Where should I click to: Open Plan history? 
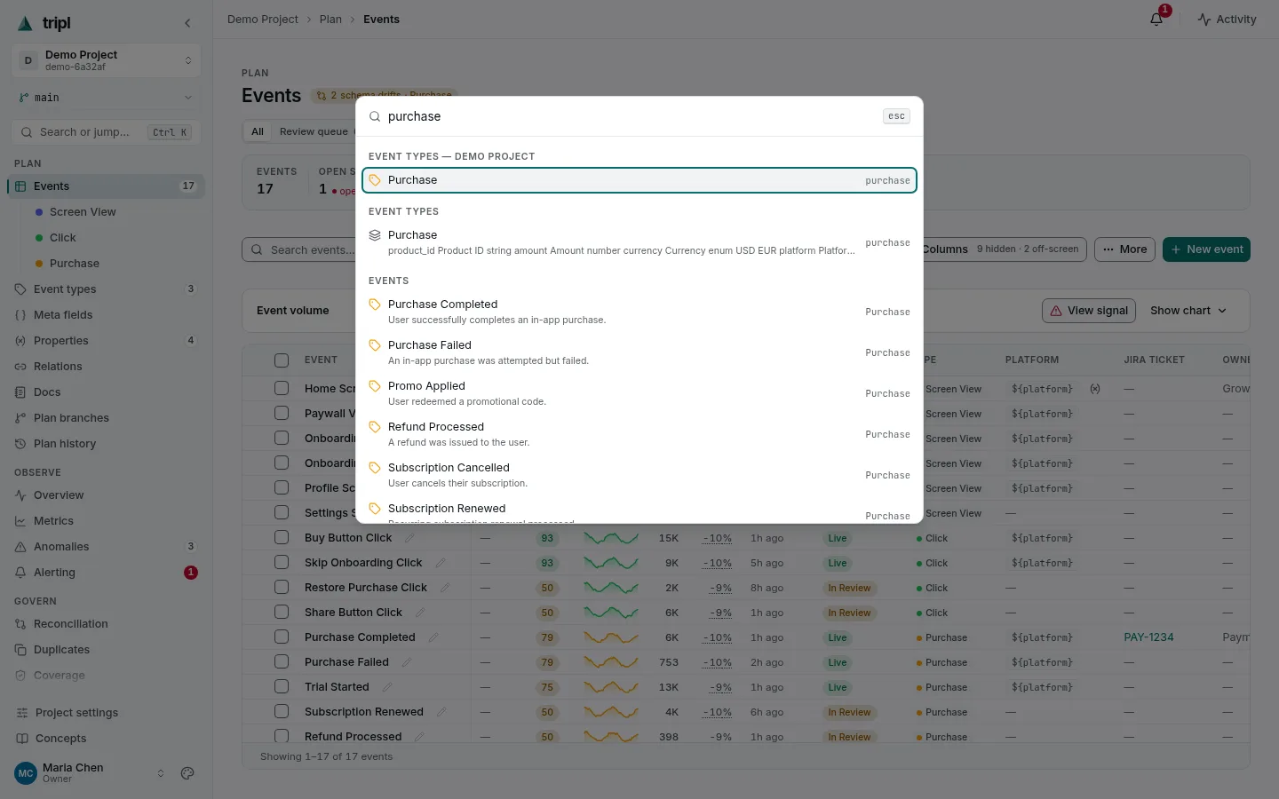[106, 444]
